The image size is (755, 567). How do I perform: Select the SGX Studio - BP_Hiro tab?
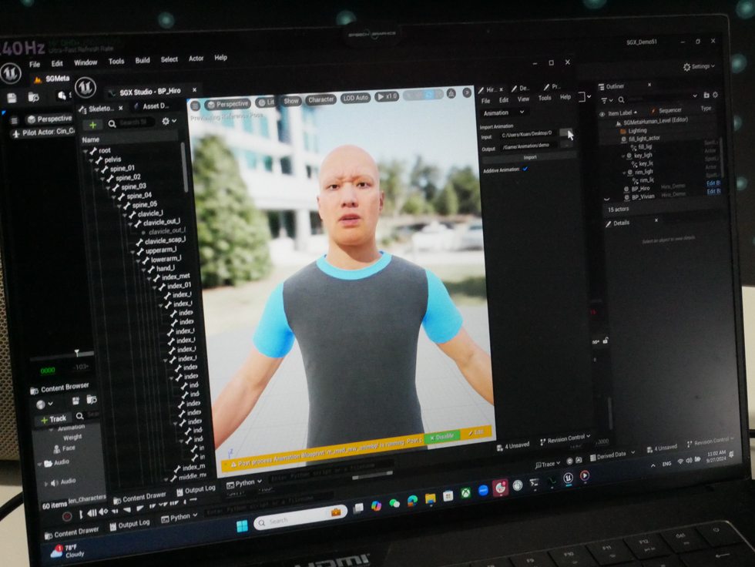coord(150,91)
